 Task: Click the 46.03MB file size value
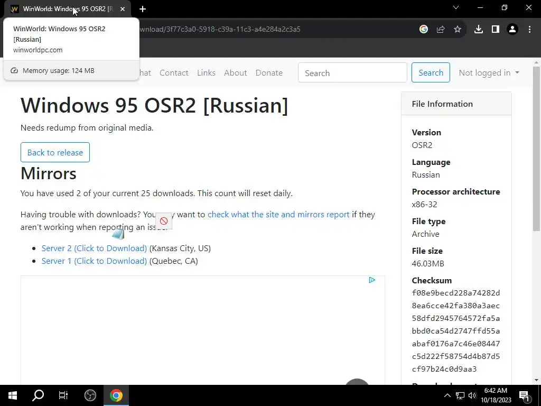428,263
